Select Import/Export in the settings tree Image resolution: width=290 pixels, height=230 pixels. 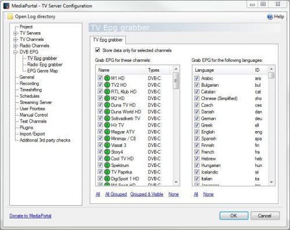click(x=32, y=134)
